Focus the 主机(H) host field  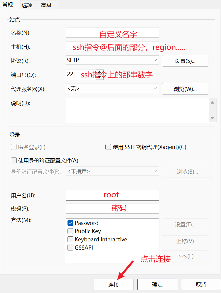pyautogui.click(x=112, y=47)
